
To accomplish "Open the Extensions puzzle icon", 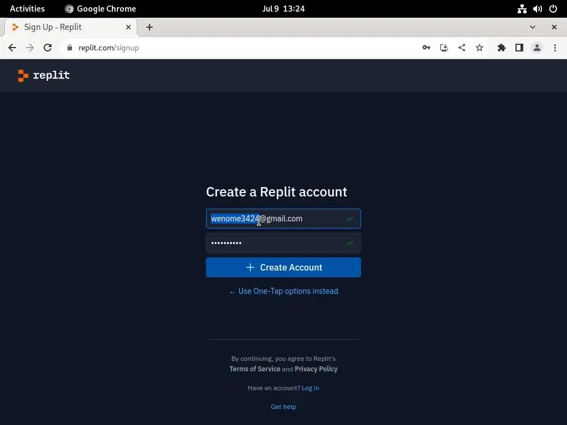I will 502,48.
